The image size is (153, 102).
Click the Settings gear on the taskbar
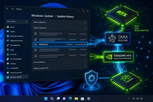[89, 99]
